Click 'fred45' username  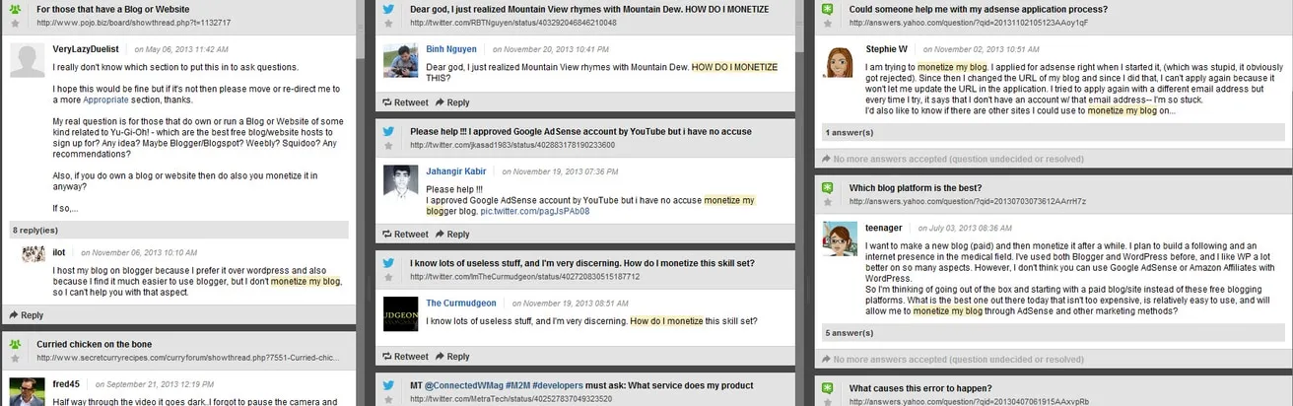click(x=67, y=384)
